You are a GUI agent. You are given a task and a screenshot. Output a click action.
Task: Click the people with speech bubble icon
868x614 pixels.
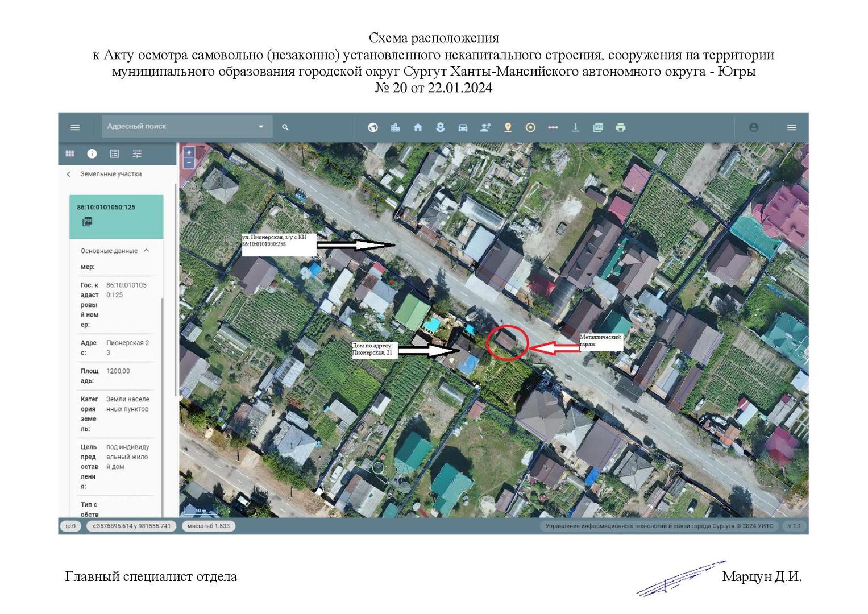[x=485, y=127]
